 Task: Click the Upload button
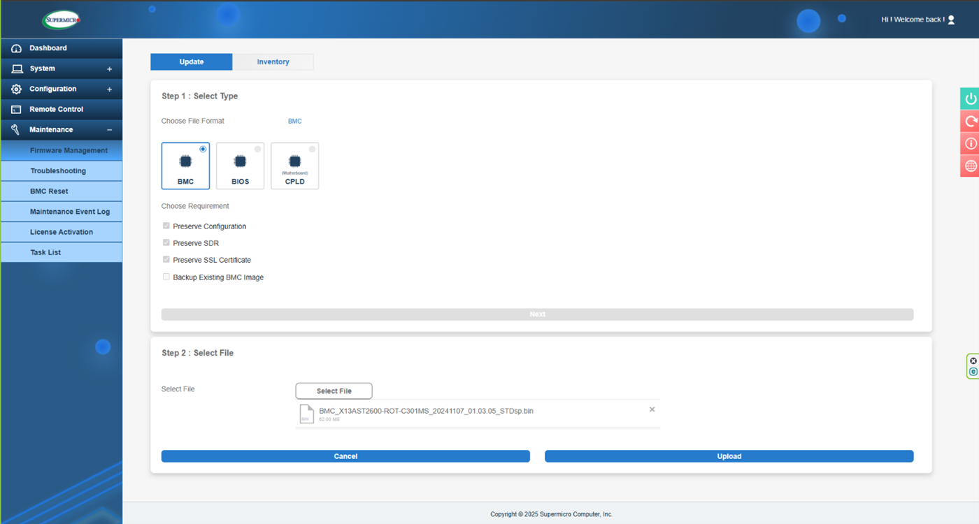[729, 456]
